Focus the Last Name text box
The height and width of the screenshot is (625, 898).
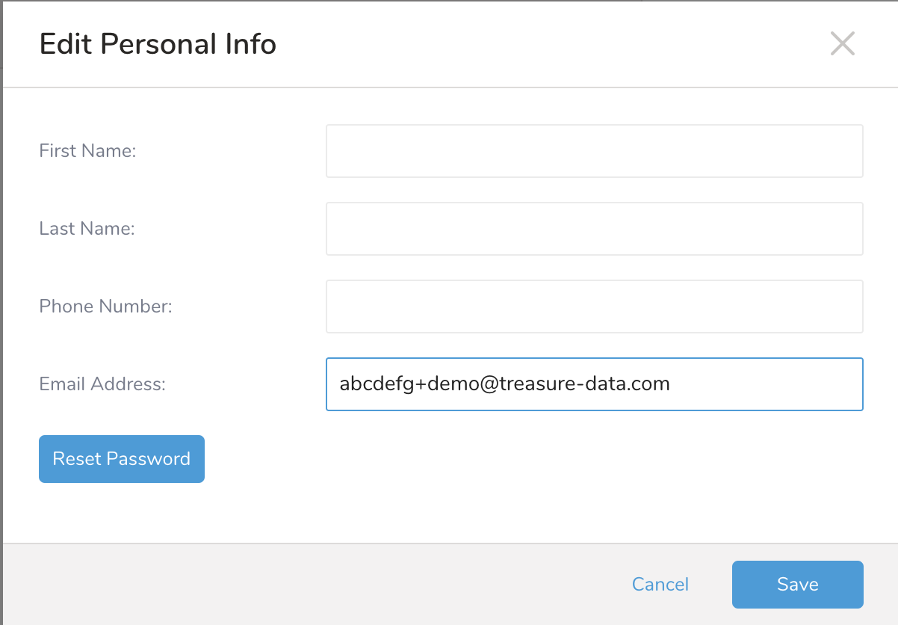pos(594,229)
